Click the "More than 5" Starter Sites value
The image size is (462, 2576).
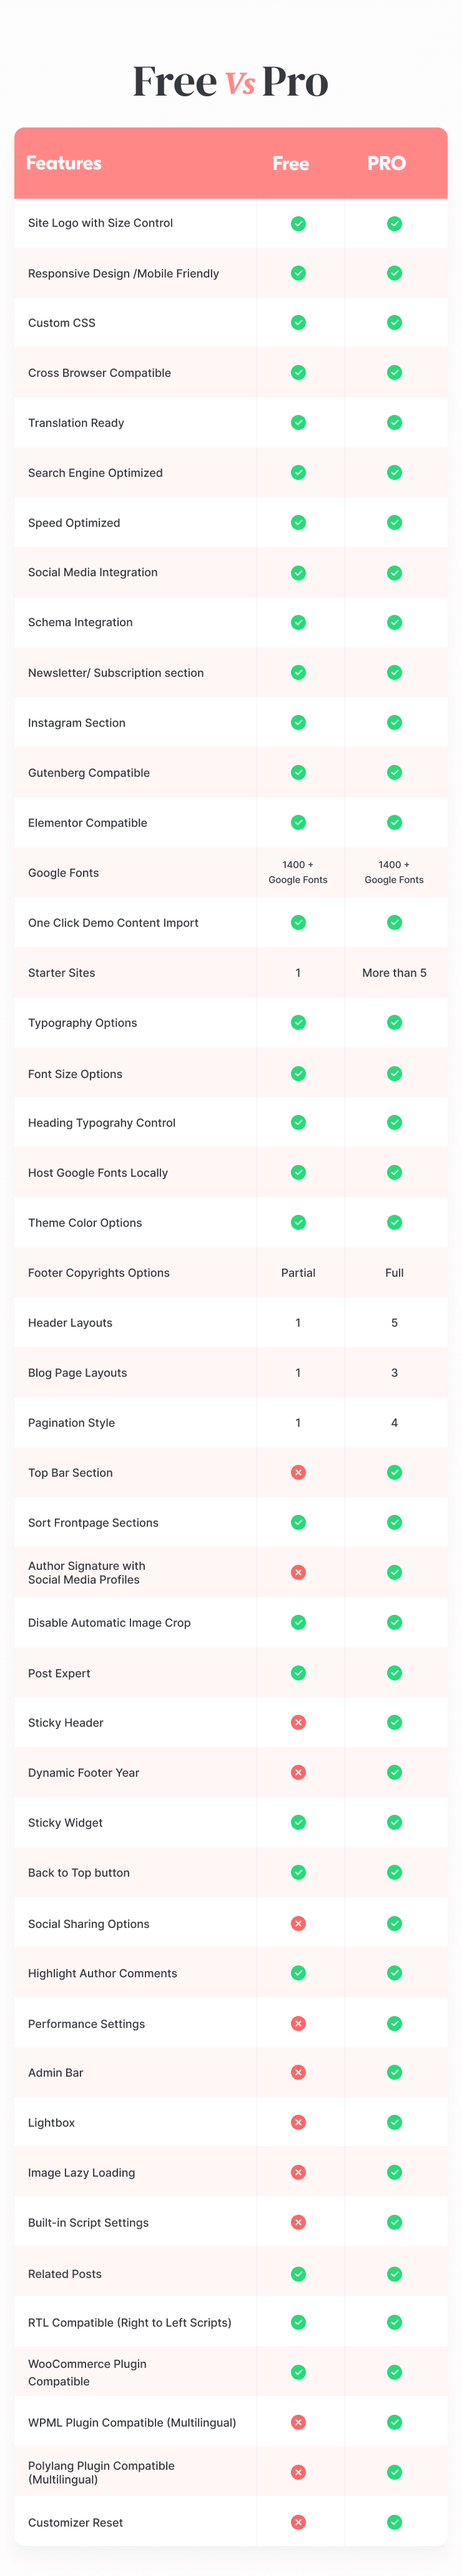pos(394,973)
